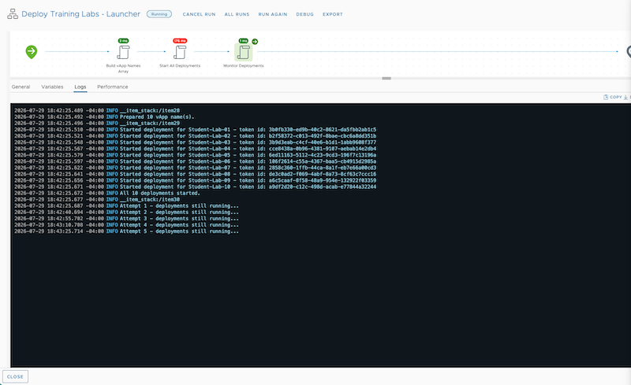Screen dimensions: 631x385
Task: Select the Logs tab
Action: pyautogui.click(x=80, y=87)
